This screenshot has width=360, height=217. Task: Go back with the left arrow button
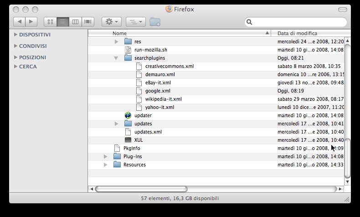[x=19, y=22]
